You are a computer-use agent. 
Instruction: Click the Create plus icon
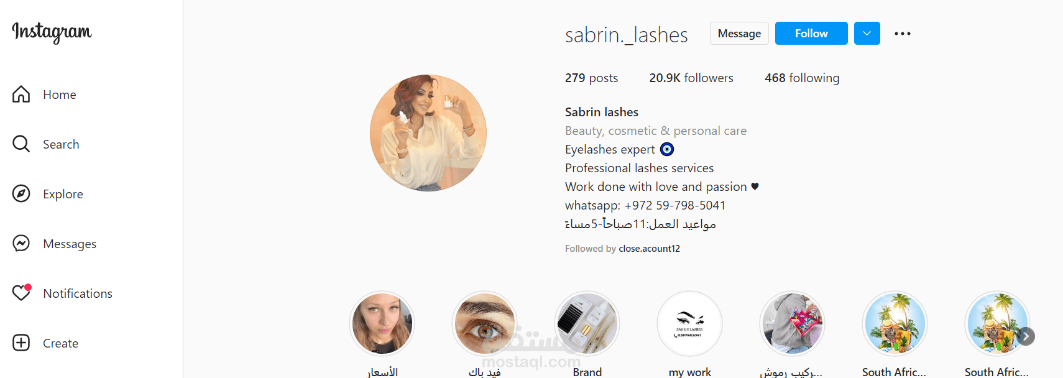click(21, 343)
